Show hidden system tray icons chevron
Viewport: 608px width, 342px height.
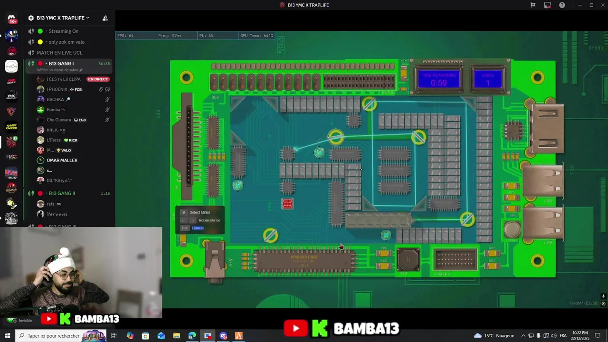coord(523,336)
